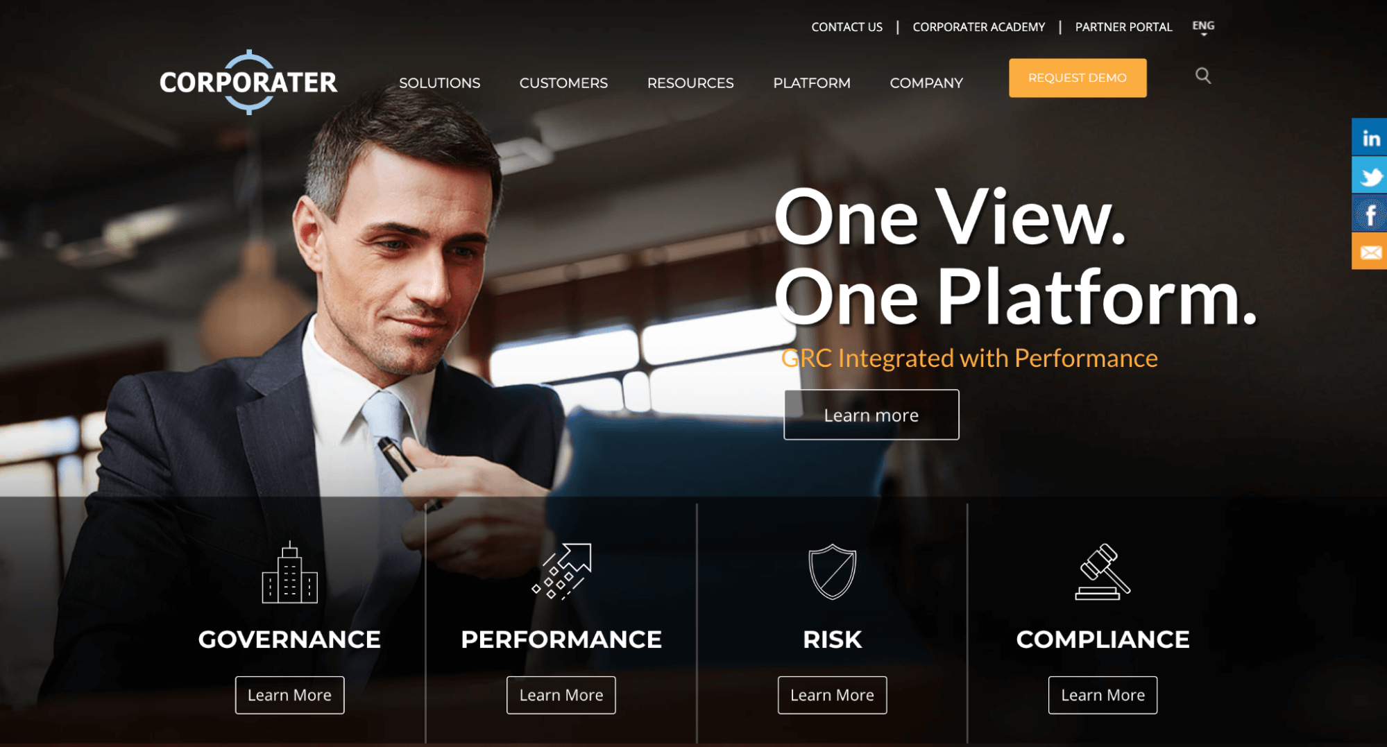Open the Contact Us link
The image size is (1387, 747).
tap(846, 27)
